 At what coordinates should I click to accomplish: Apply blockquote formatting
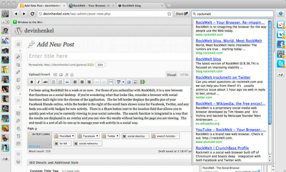[x=67, y=82]
